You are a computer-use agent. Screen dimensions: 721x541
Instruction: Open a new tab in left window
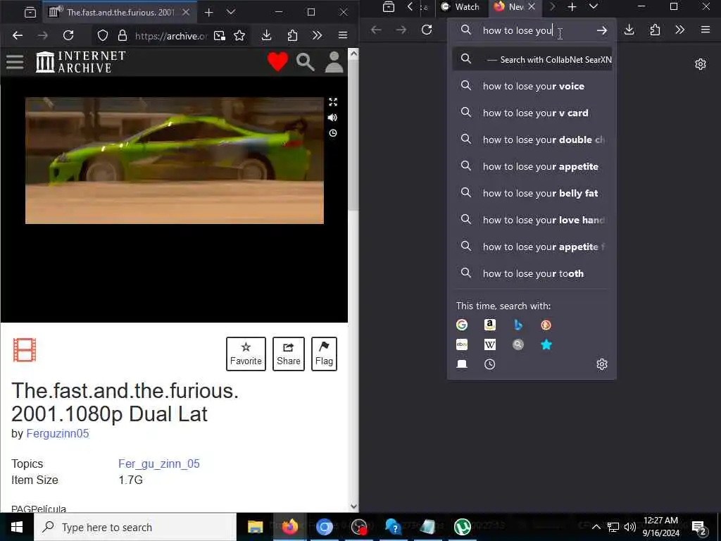click(x=208, y=13)
